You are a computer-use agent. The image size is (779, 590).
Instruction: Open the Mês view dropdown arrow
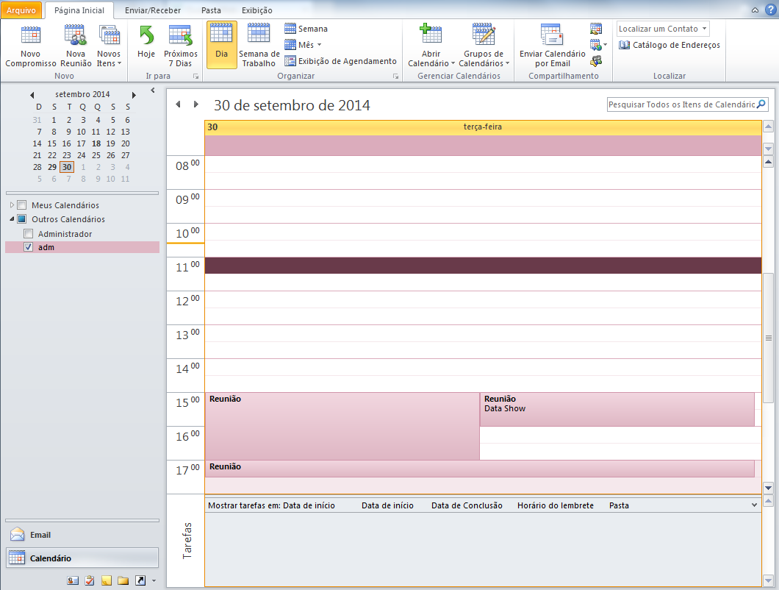point(319,45)
